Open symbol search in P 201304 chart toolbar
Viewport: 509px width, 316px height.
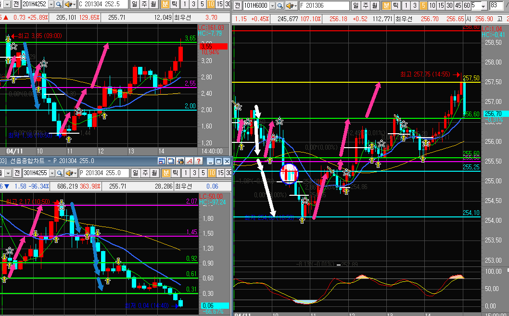pyautogui.click(x=60, y=173)
